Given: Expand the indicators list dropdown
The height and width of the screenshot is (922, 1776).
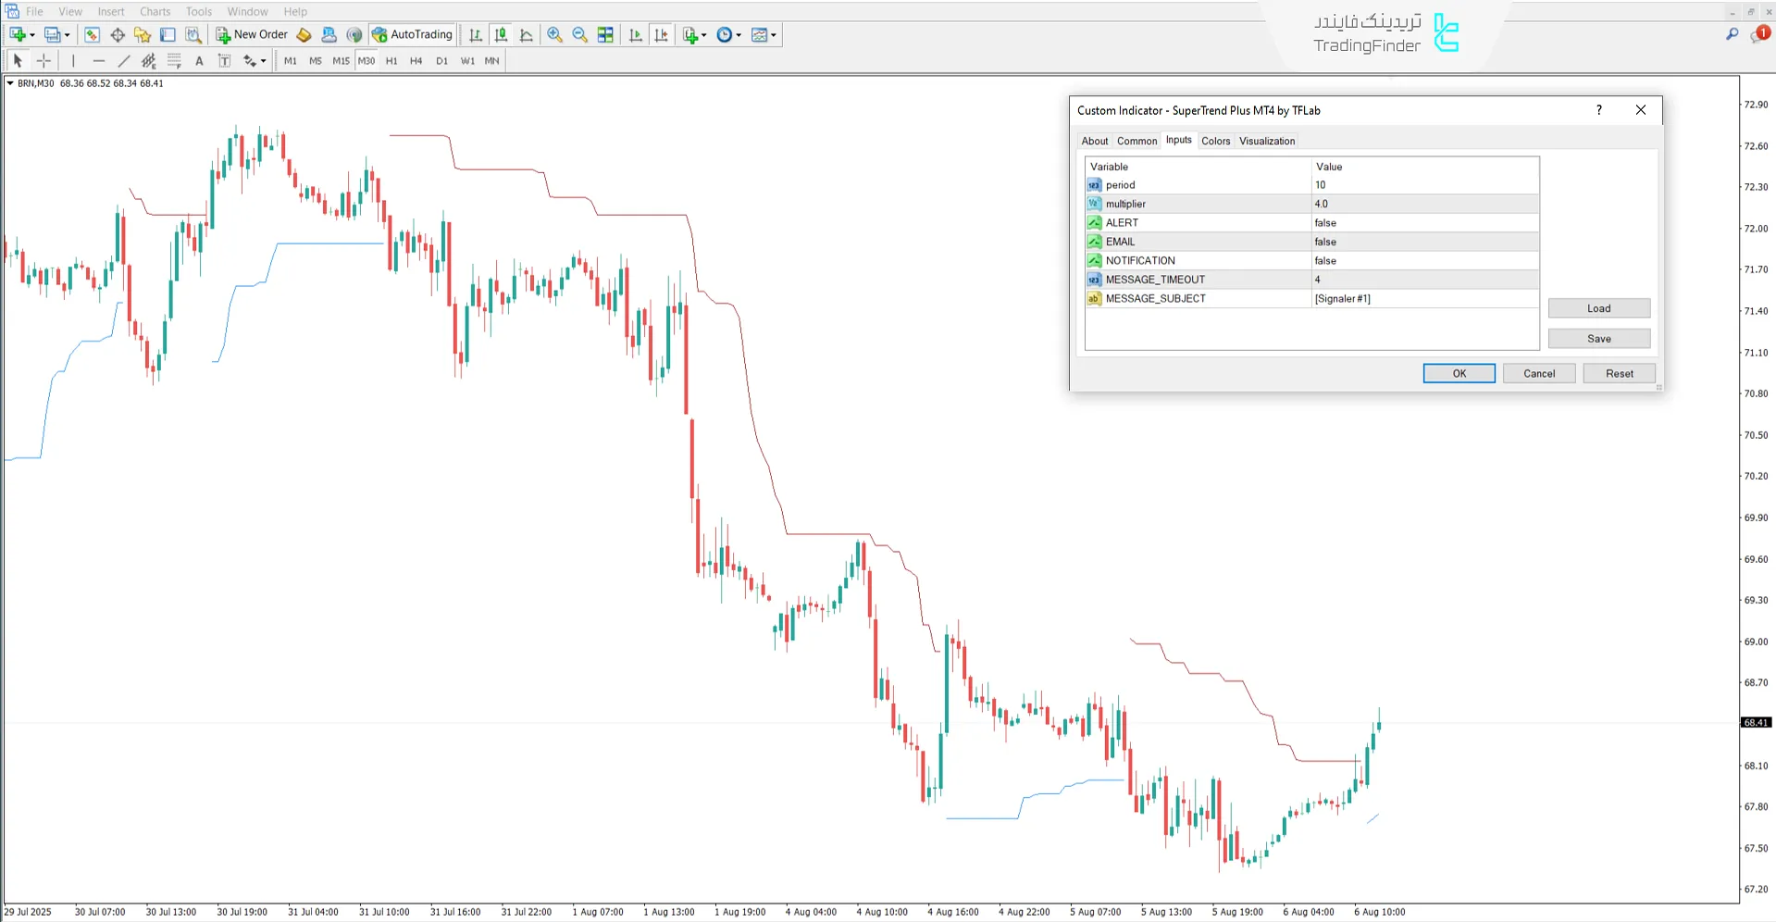Looking at the screenshot, I should (x=704, y=35).
